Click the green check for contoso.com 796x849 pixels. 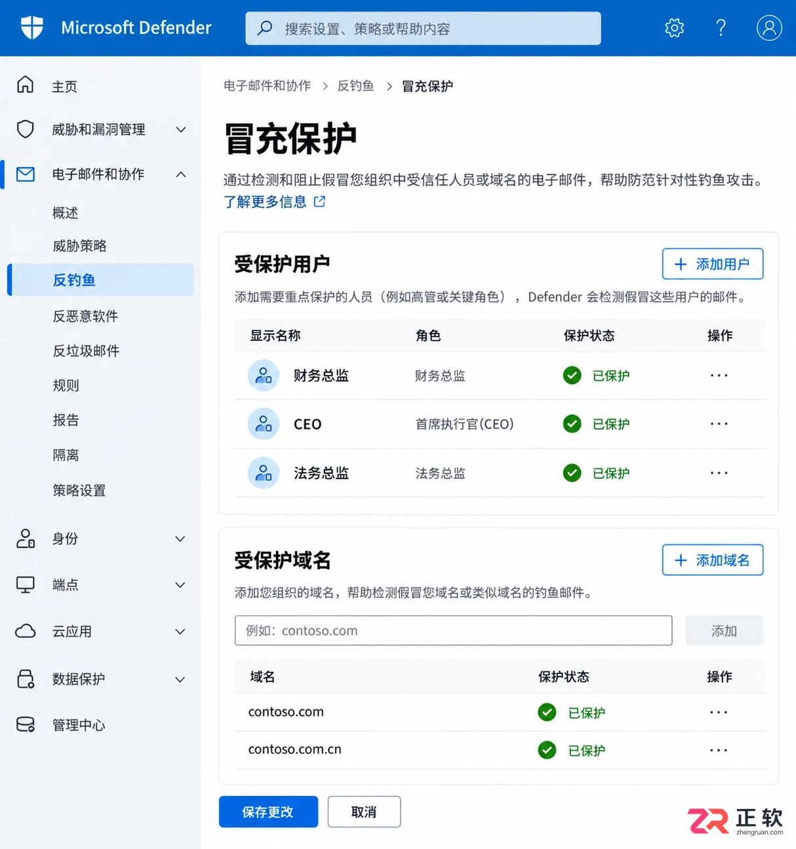547,712
